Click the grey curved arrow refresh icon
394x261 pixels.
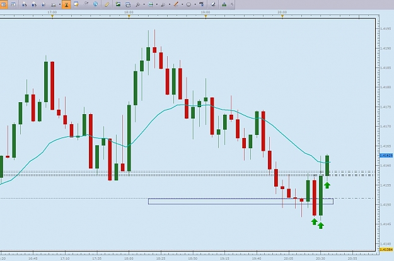[x=86, y=4]
